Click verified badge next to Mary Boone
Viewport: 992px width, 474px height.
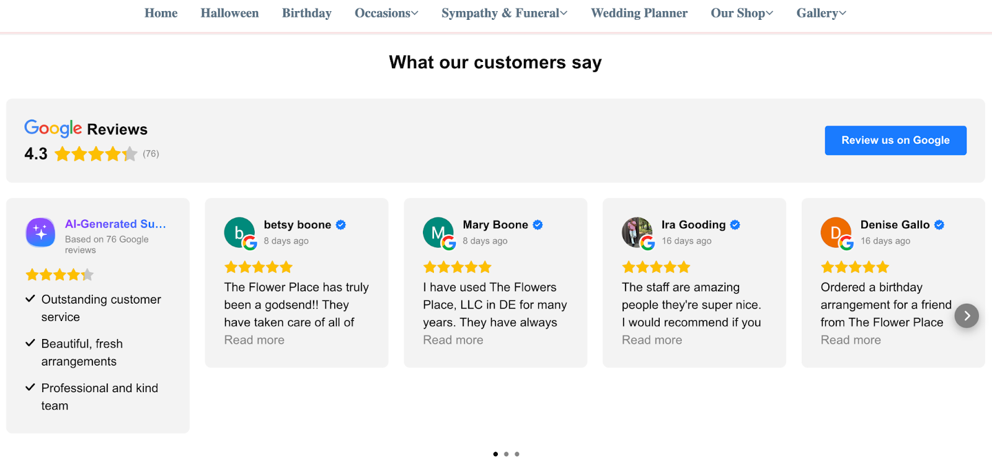coord(538,225)
